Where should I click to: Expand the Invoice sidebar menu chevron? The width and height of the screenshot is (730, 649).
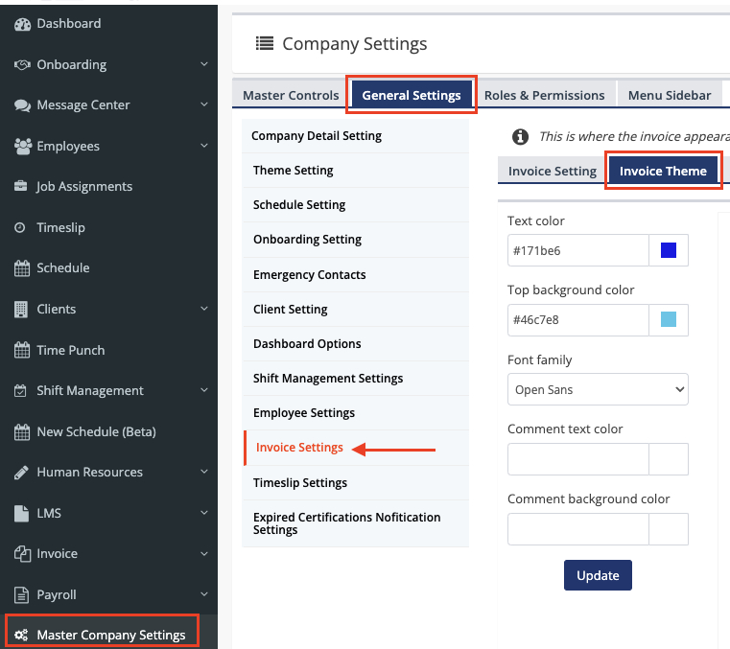[x=203, y=554]
